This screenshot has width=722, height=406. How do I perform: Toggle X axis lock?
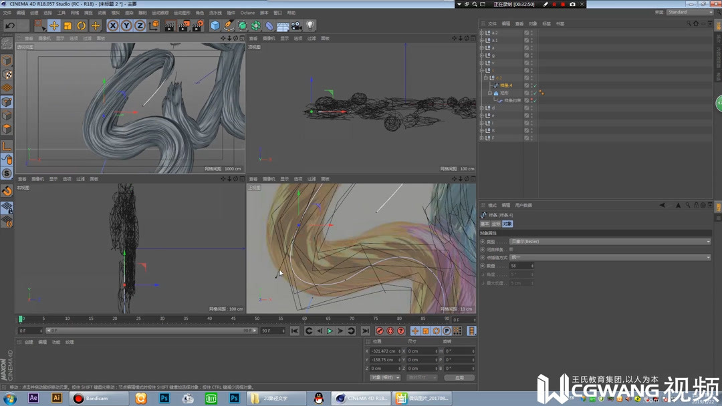(x=113, y=25)
